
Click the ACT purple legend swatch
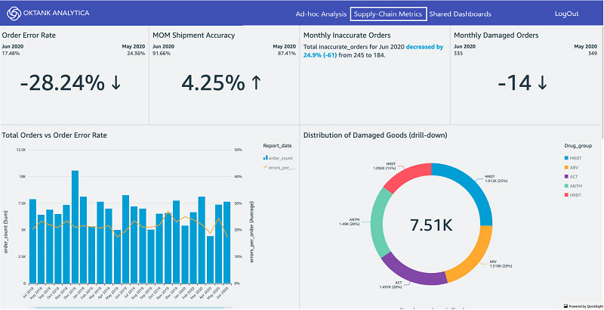[x=566, y=177]
